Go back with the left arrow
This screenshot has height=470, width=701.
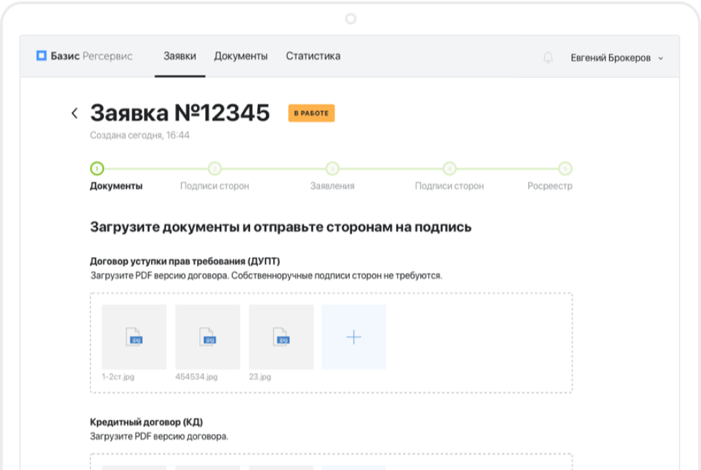click(x=75, y=113)
